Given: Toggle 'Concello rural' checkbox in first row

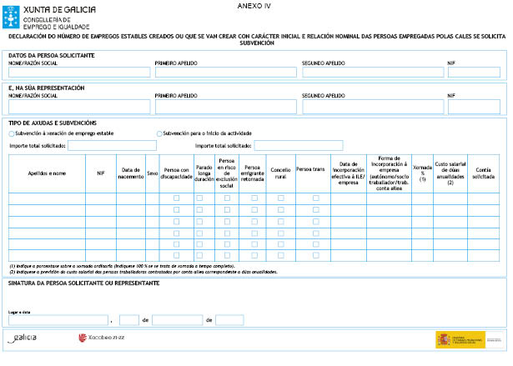Looking at the screenshot, I should [280, 198].
